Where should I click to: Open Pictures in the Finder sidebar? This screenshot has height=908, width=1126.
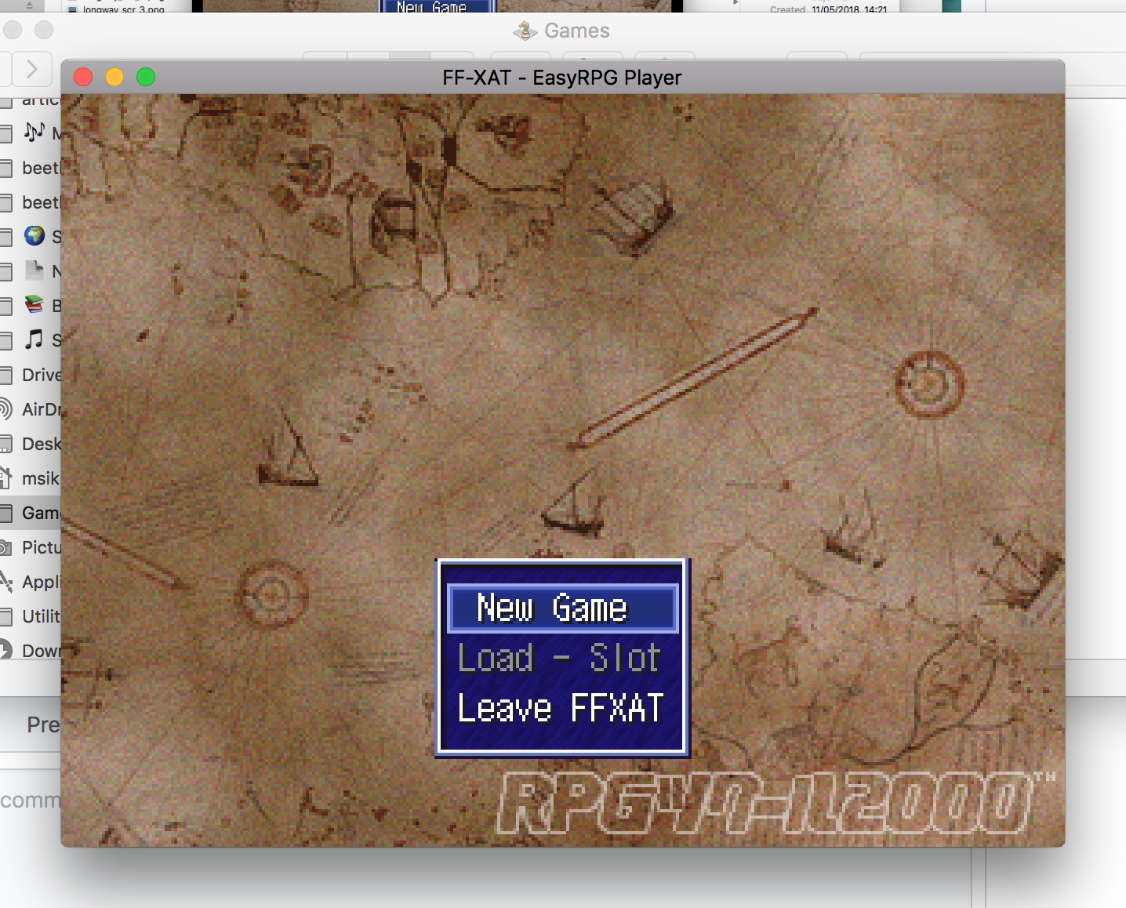[31, 547]
